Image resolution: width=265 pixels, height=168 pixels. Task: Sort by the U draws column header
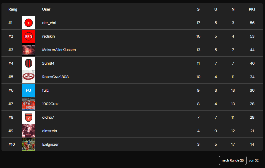(216, 9)
